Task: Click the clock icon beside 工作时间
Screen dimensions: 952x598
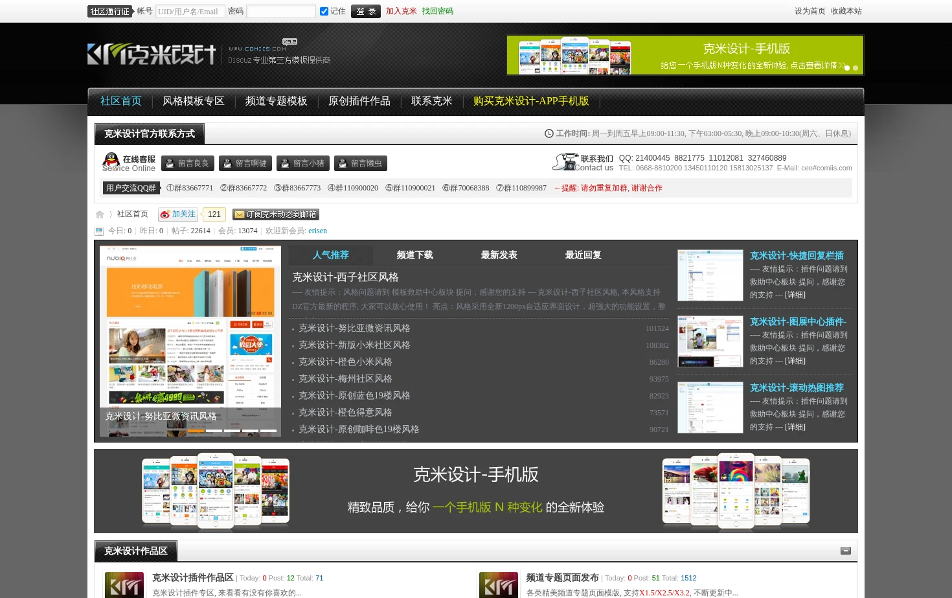Action: click(x=549, y=133)
